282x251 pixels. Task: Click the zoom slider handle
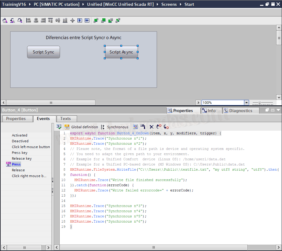coord(259,103)
